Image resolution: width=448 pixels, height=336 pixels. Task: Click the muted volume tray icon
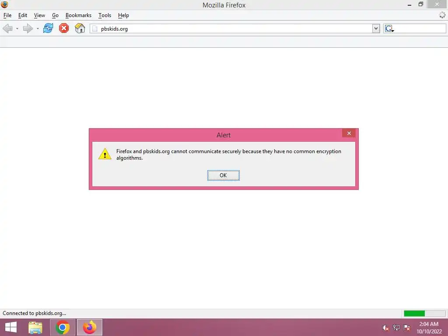coord(385,328)
